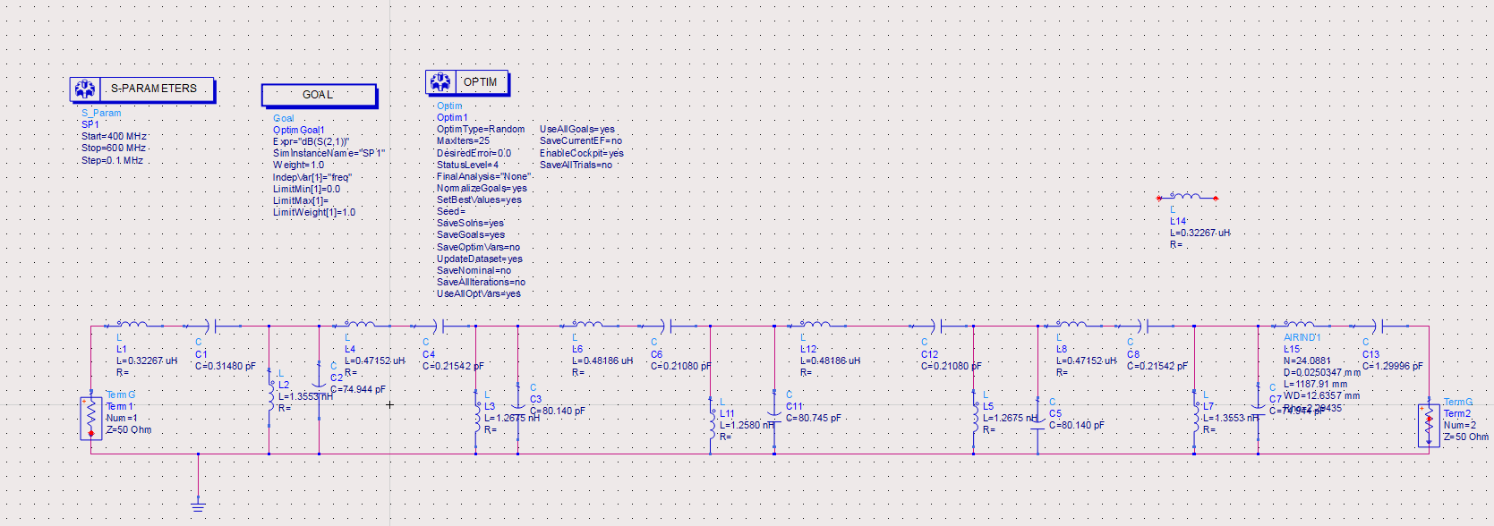Viewport: 1494px width, 526px height.
Task: Click AIRIND1 parameter N=24.0881
Action: 1307,361
